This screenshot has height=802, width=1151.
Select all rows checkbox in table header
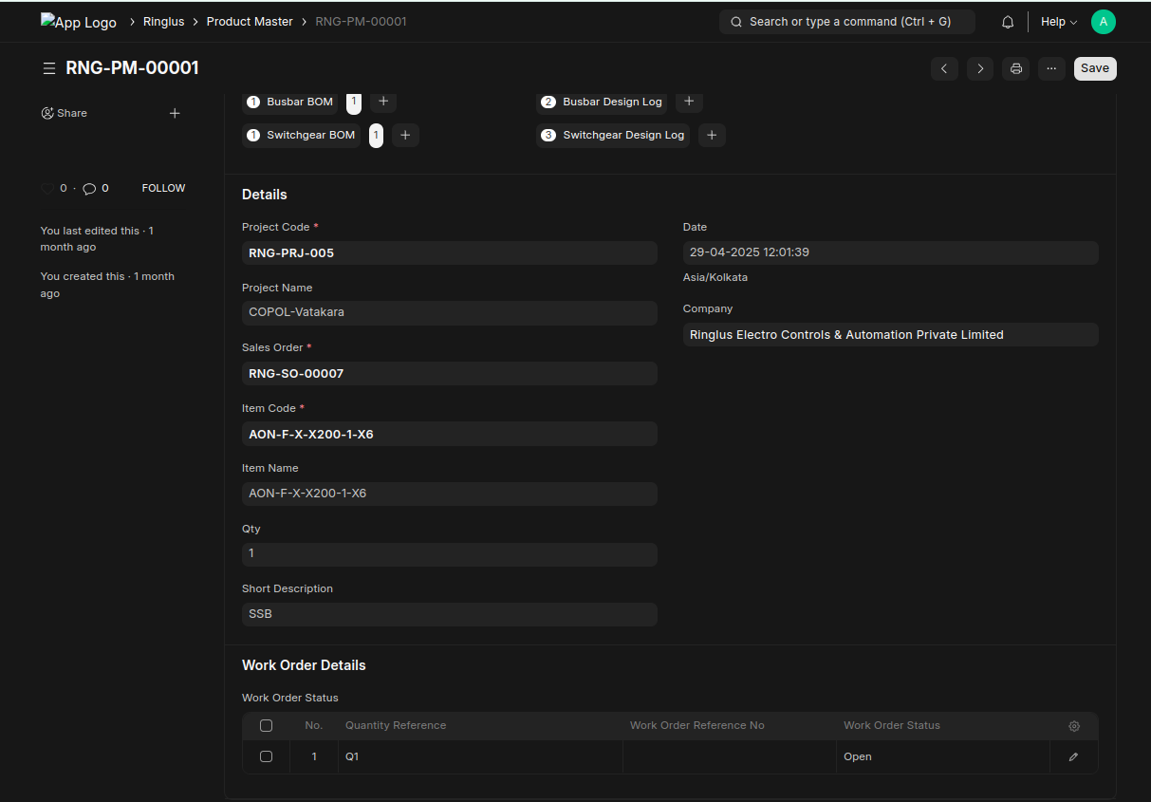pyautogui.click(x=266, y=726)
